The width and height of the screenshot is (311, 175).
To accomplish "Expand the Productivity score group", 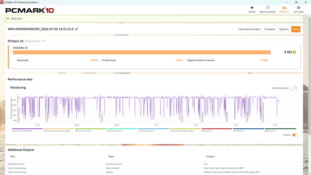I will pyautogui.click(x=109, y=60).
